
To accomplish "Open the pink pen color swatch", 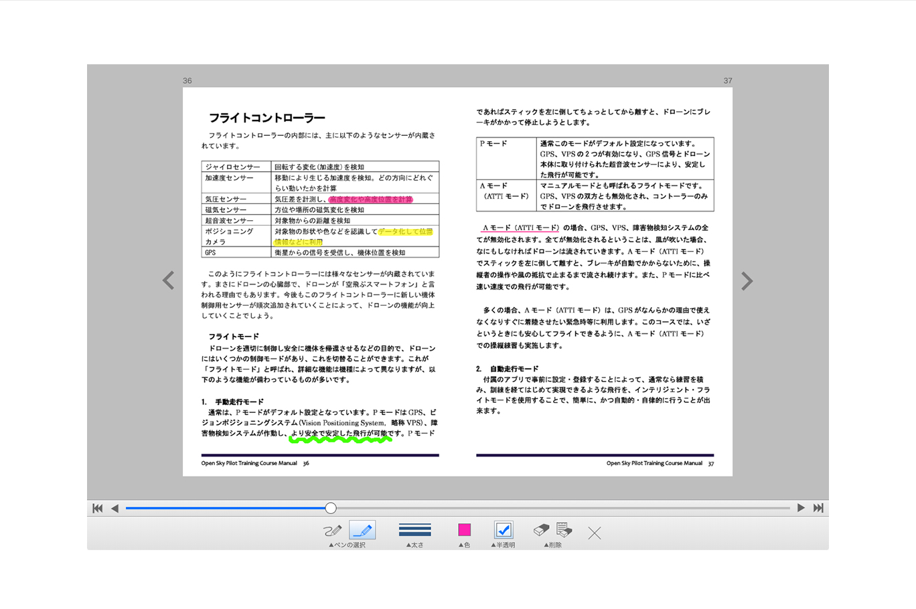I will click(464, 530).
